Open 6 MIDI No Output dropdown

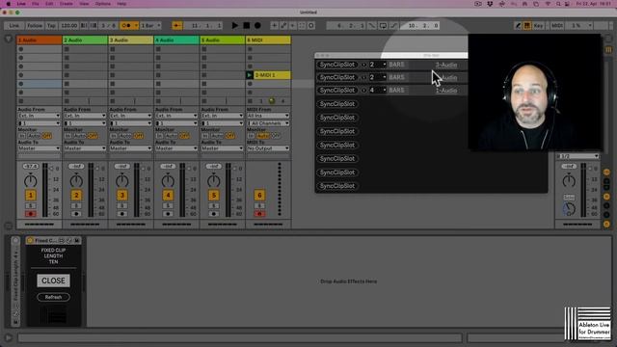pyautogui.click(x=268, y=148)
